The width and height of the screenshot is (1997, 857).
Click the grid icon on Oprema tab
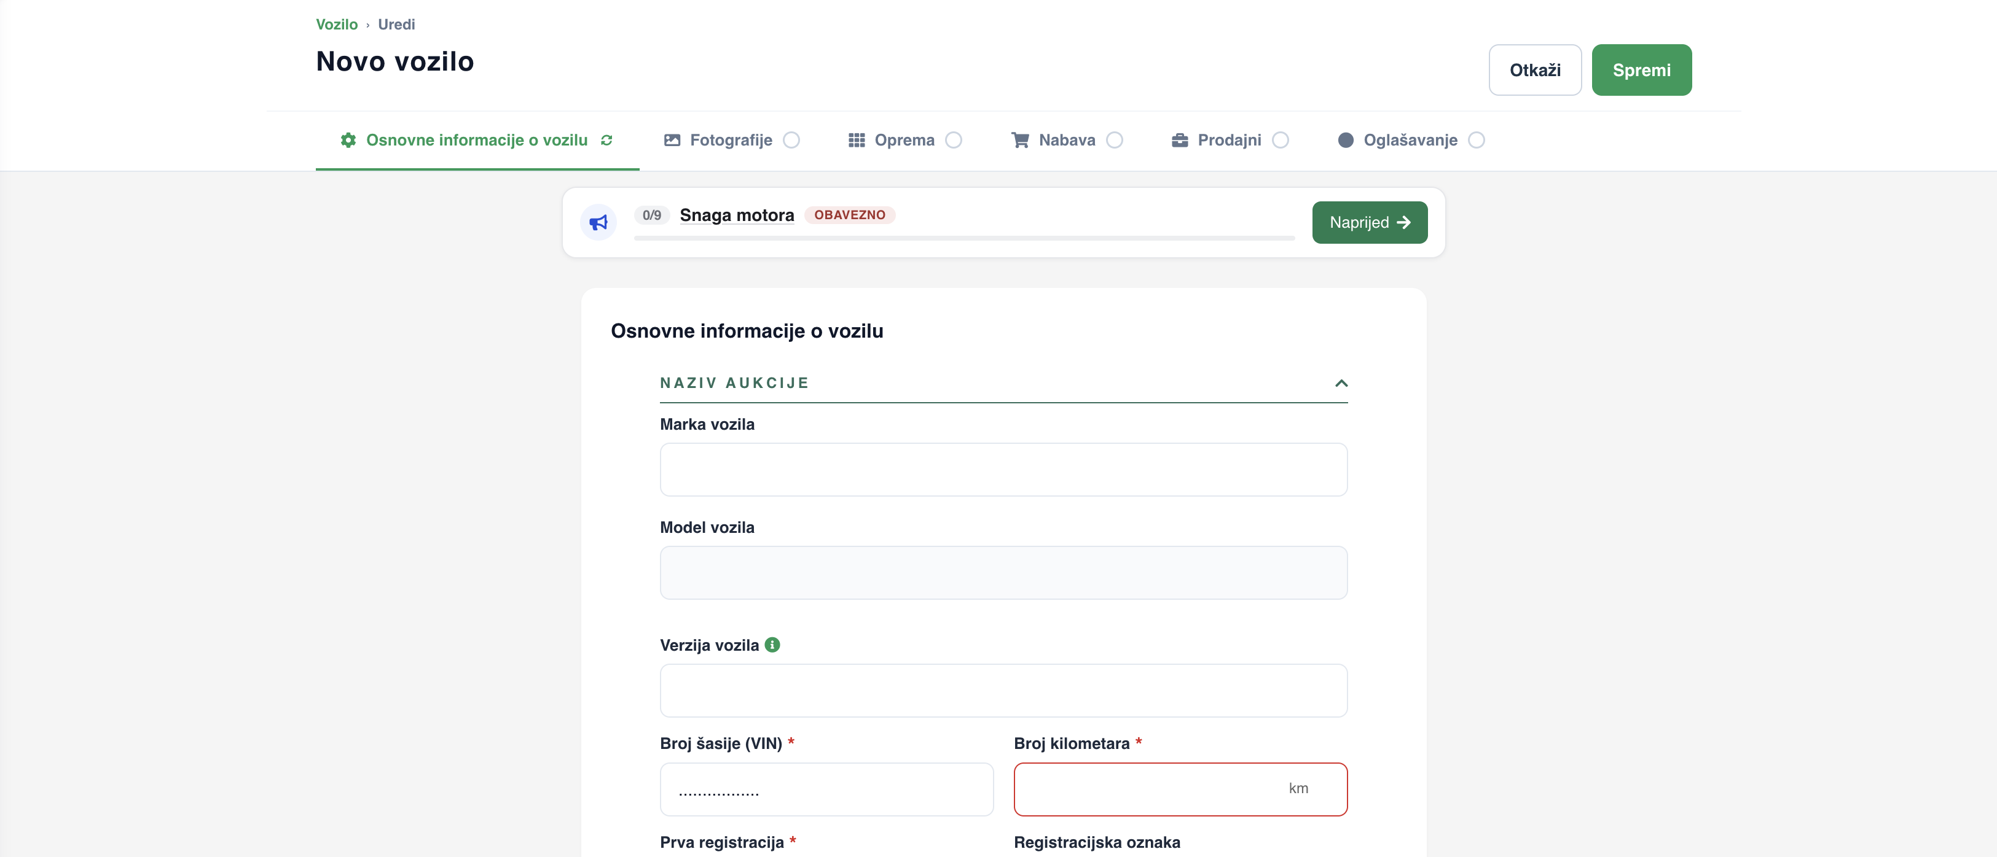tap(857, 140)
